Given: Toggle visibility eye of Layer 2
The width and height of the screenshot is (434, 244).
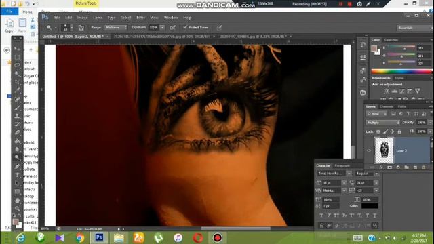Looking at the screenshot, I should 369,150.
